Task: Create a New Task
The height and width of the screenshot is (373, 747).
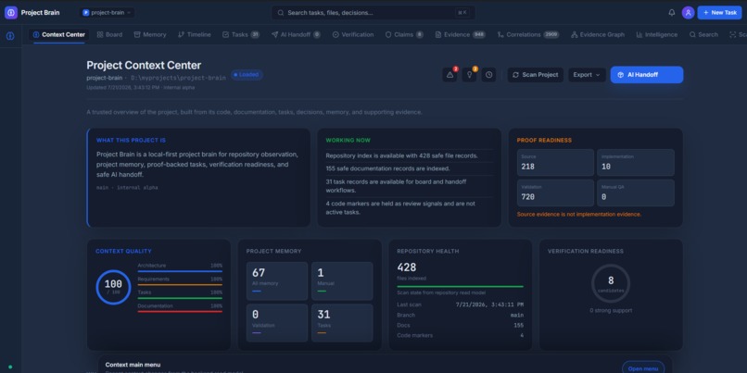Action: point(719,13)
